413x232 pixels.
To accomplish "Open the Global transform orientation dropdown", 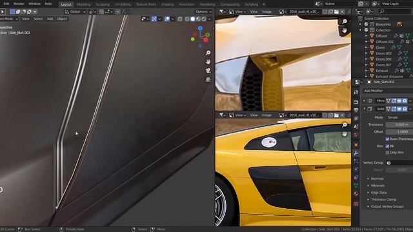I will pos(76,12).
